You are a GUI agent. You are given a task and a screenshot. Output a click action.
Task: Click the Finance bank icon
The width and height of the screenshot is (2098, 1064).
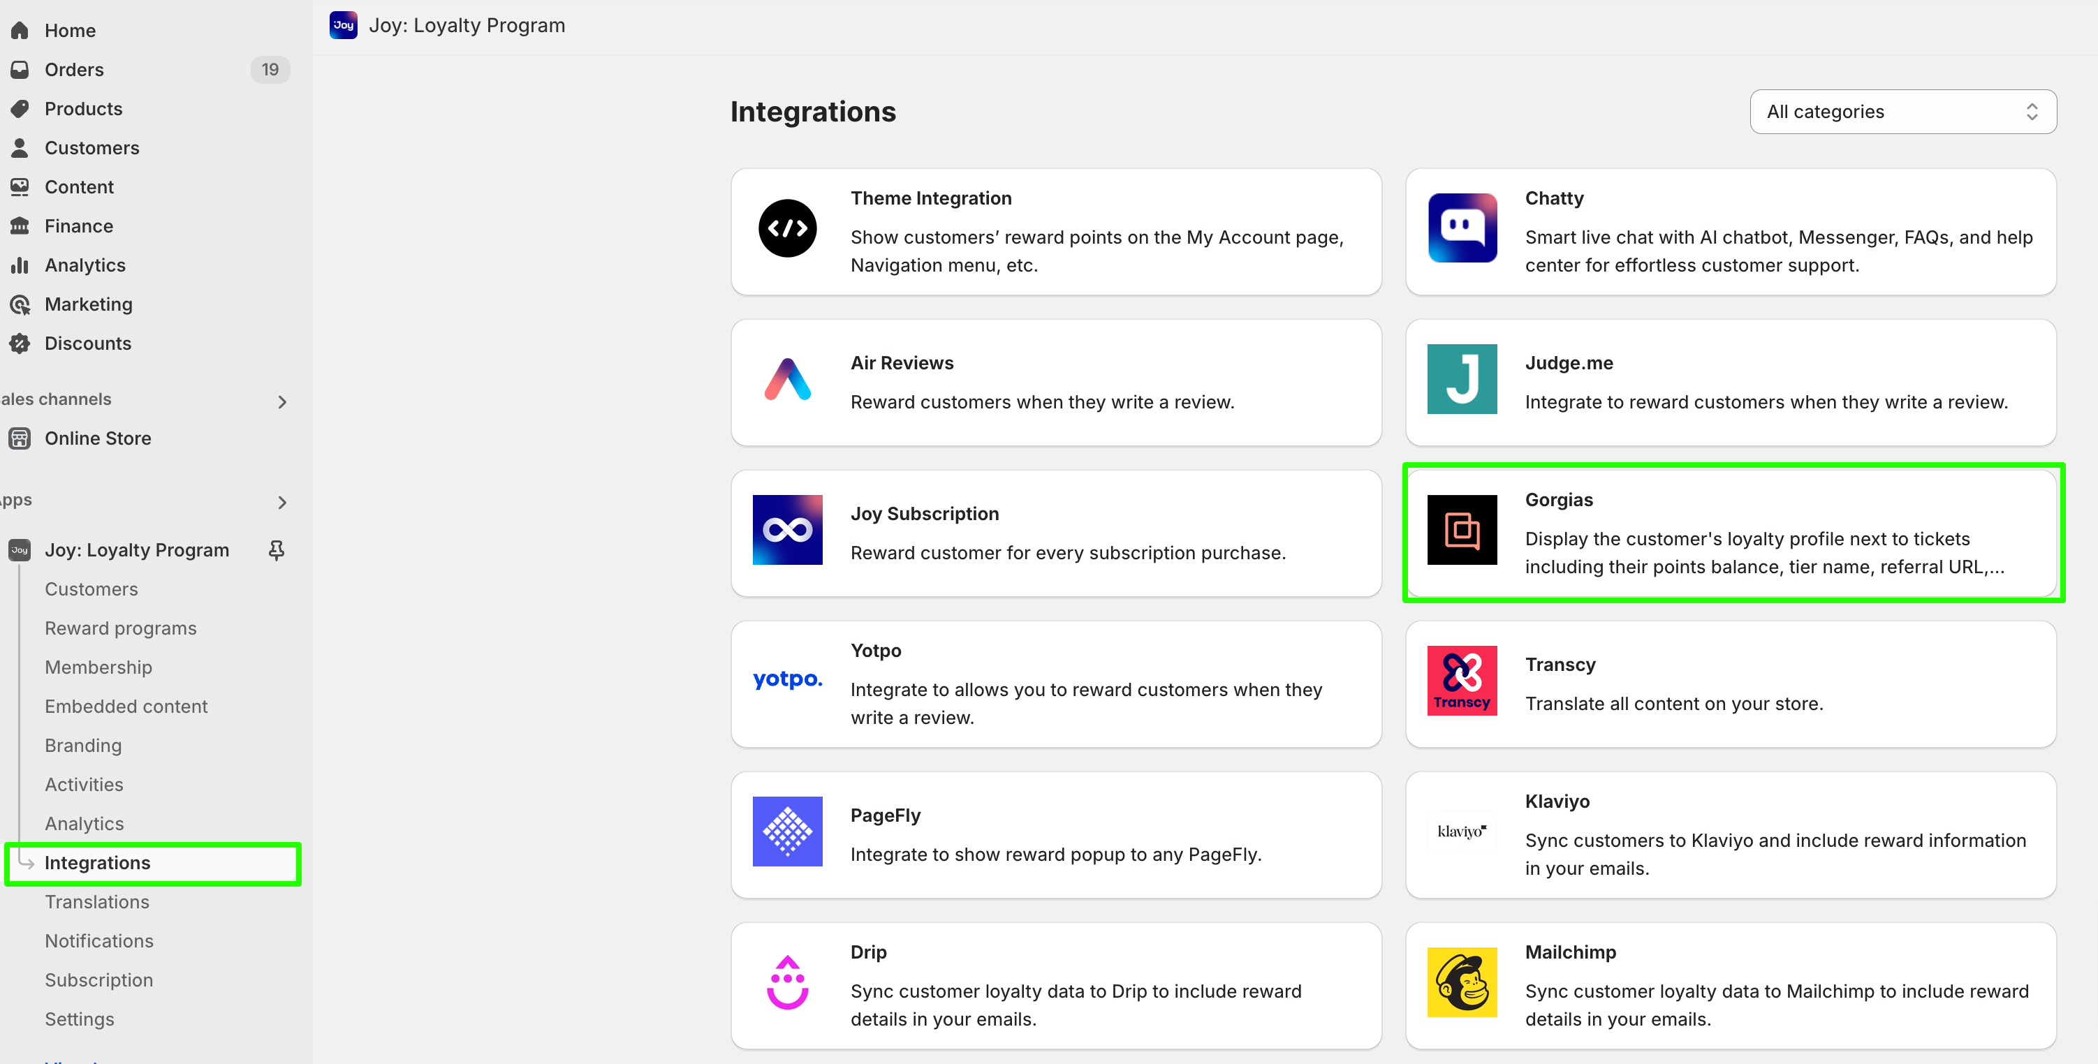click(x=20, y=226)
